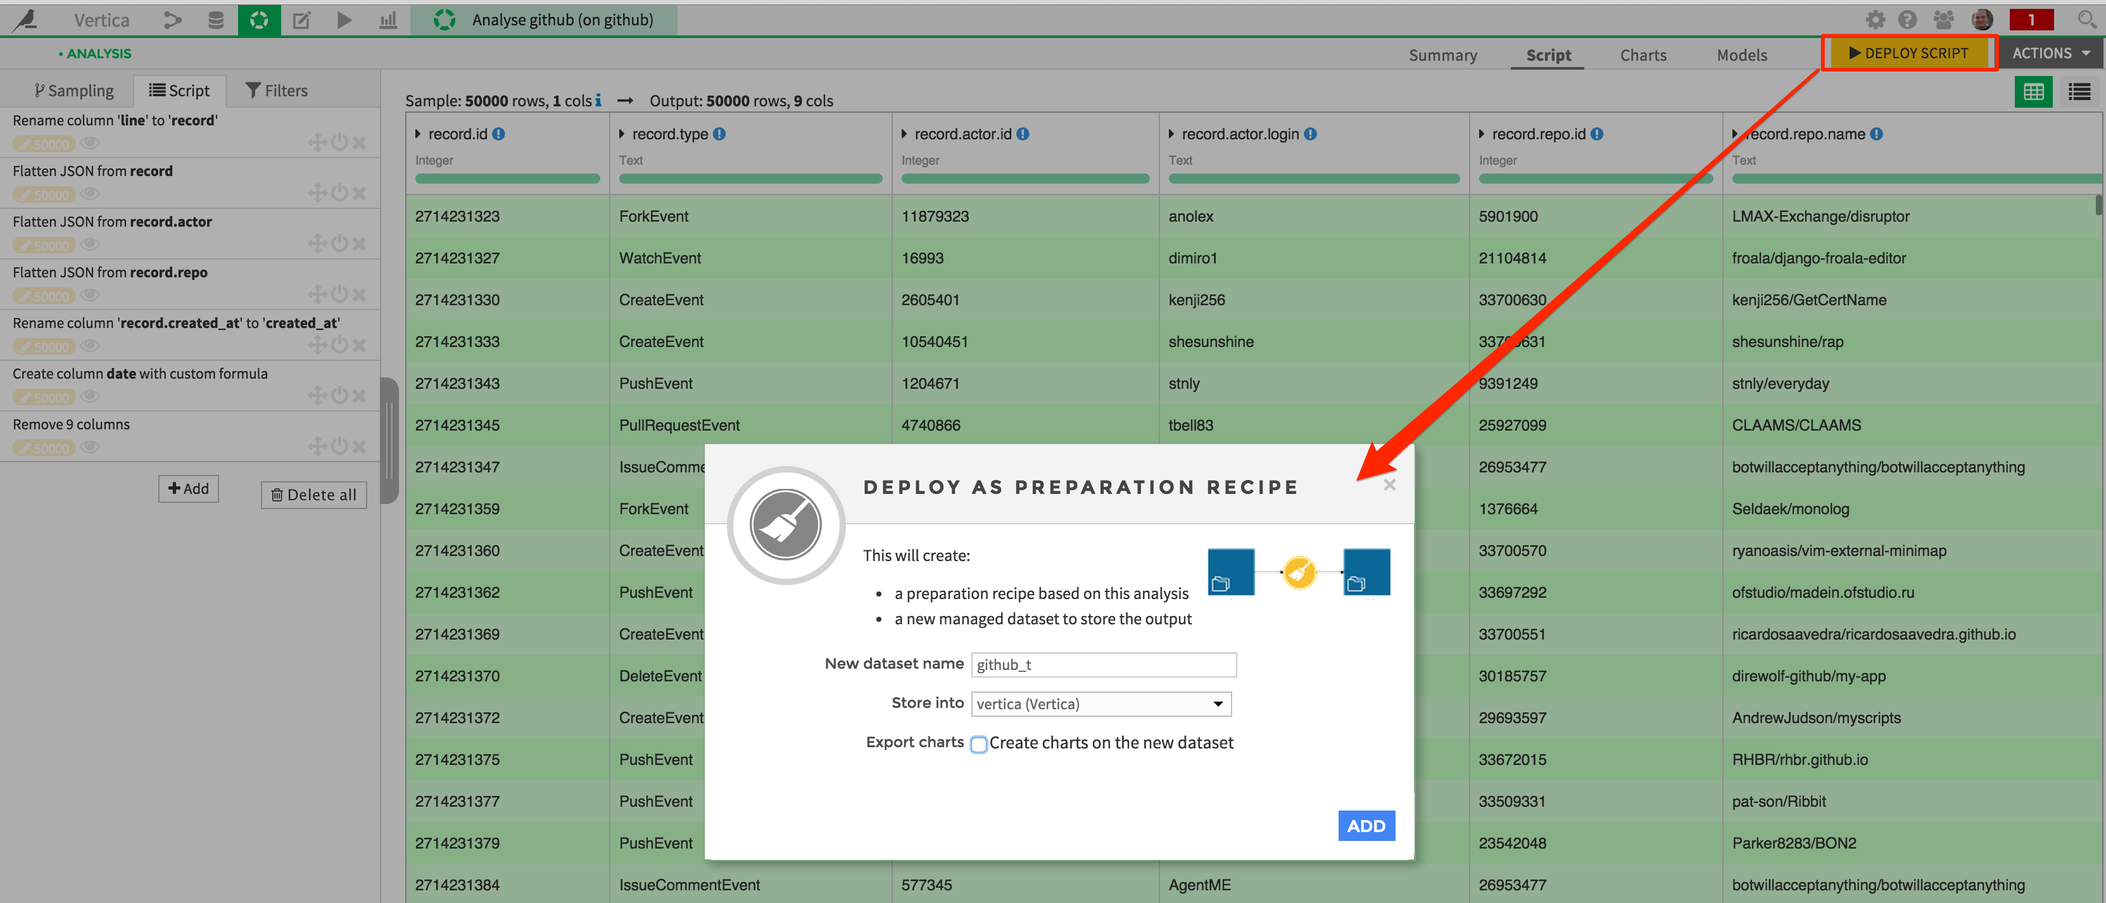
Task: Open the Datasets stack icon
Action: click(216, 20)
